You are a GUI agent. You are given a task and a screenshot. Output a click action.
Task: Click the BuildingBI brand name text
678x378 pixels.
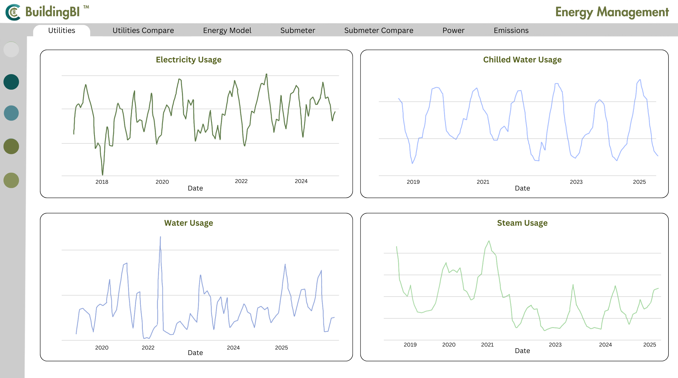point(53,12)
